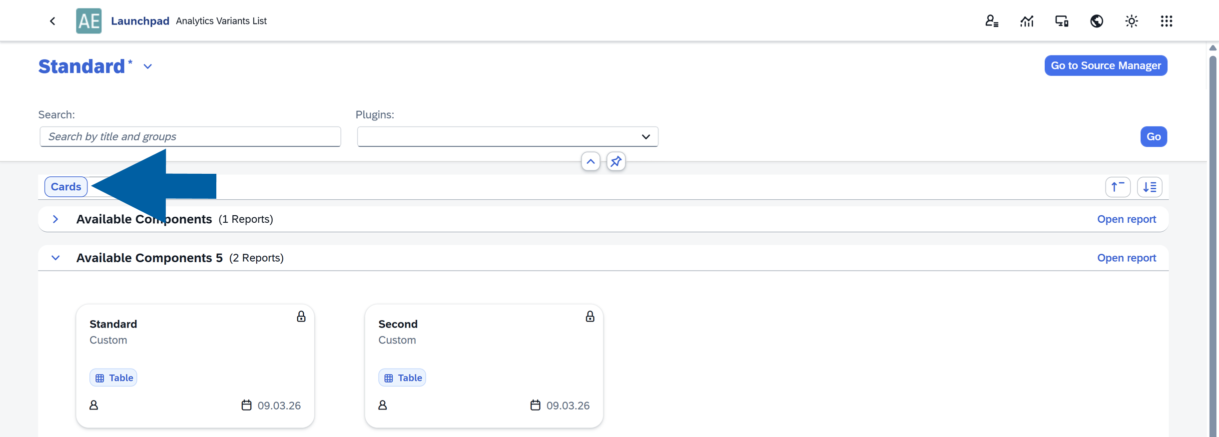Open the apps grid menu
1219x437 pixels.
1167,21
